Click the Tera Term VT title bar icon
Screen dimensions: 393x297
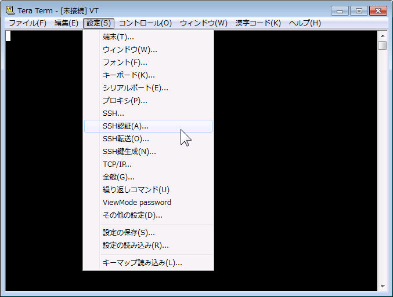pyautogui.click(x=10, y=10)
